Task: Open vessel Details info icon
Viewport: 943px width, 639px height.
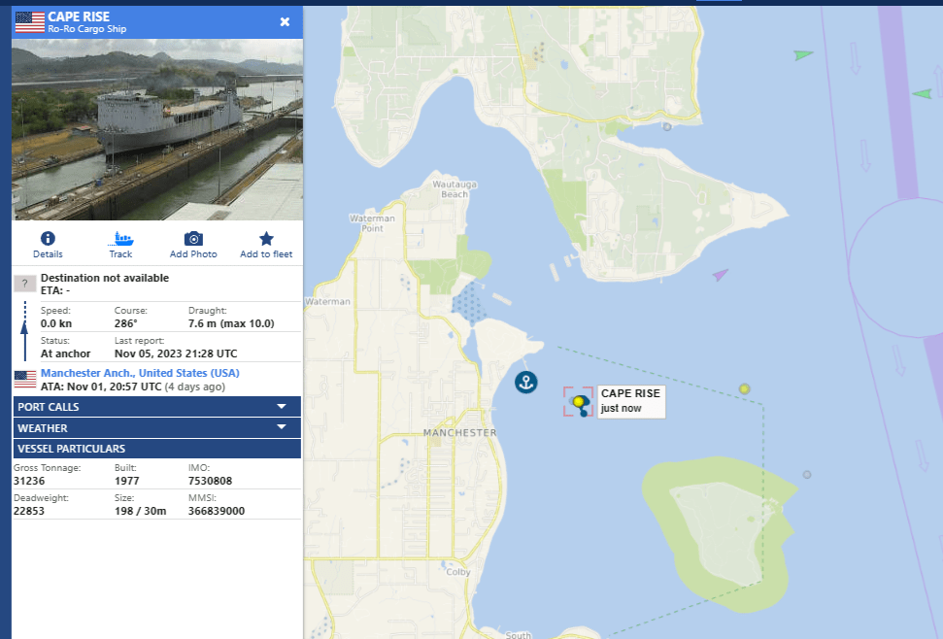Action: pyautogui.click(x=48, y=239)
